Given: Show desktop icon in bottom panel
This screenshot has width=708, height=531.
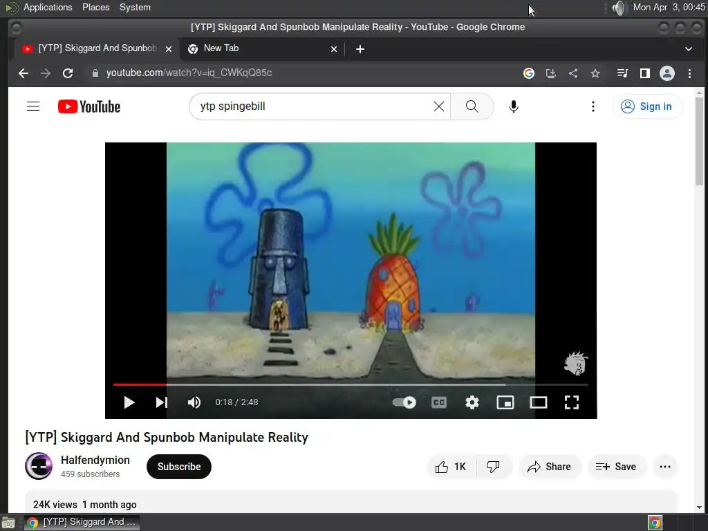Looking at the screenshot, I should click(8, 523).
